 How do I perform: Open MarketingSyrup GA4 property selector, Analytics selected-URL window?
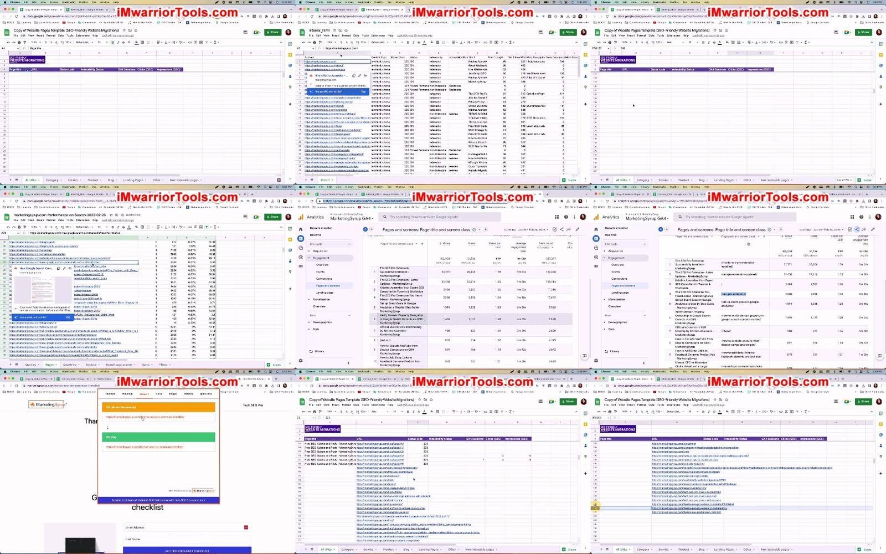pyautogui.click(x=352, y=218)
